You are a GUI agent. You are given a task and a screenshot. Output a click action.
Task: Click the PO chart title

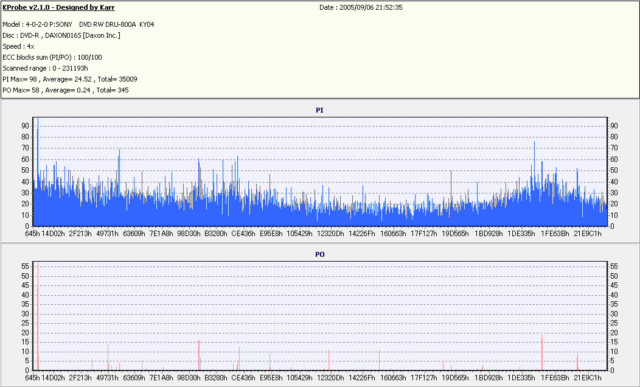tap(319, 254)
